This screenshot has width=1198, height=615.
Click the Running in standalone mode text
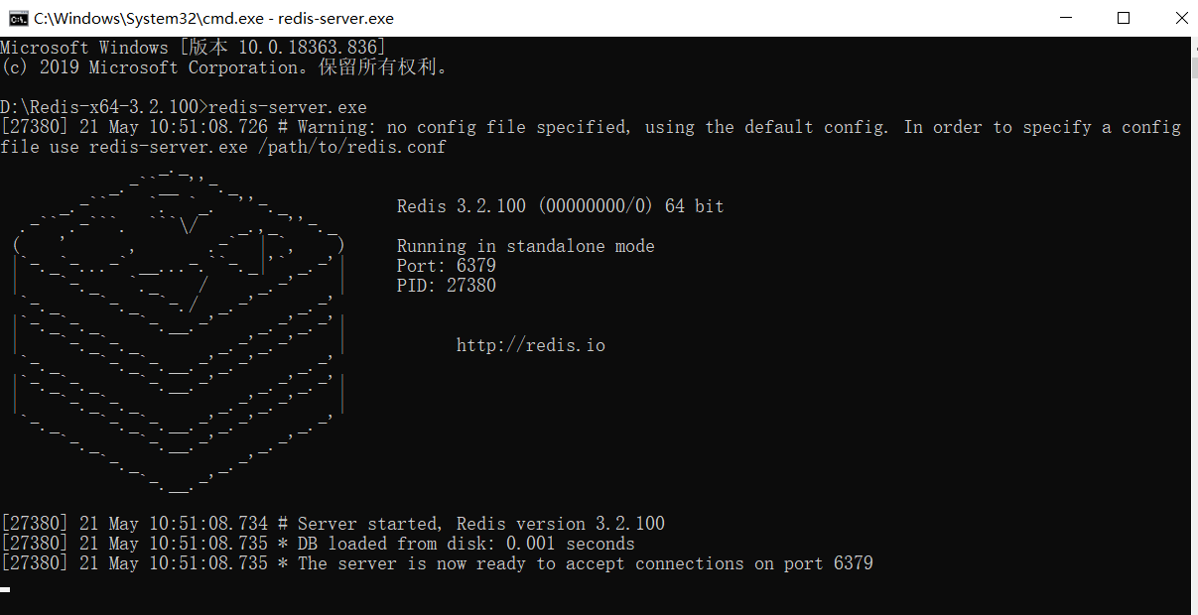(526, 246)
